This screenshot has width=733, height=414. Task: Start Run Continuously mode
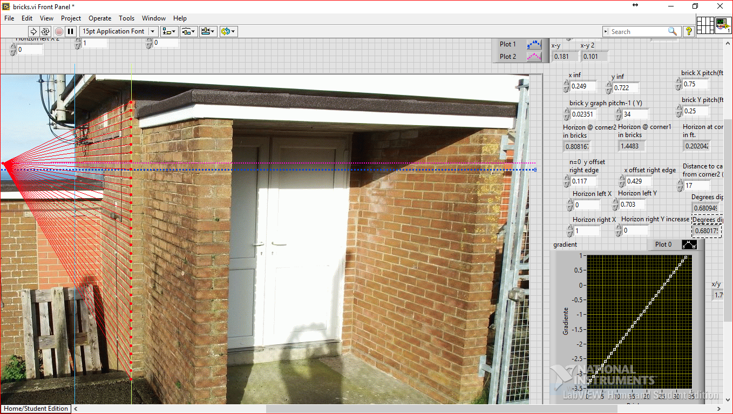45,31
